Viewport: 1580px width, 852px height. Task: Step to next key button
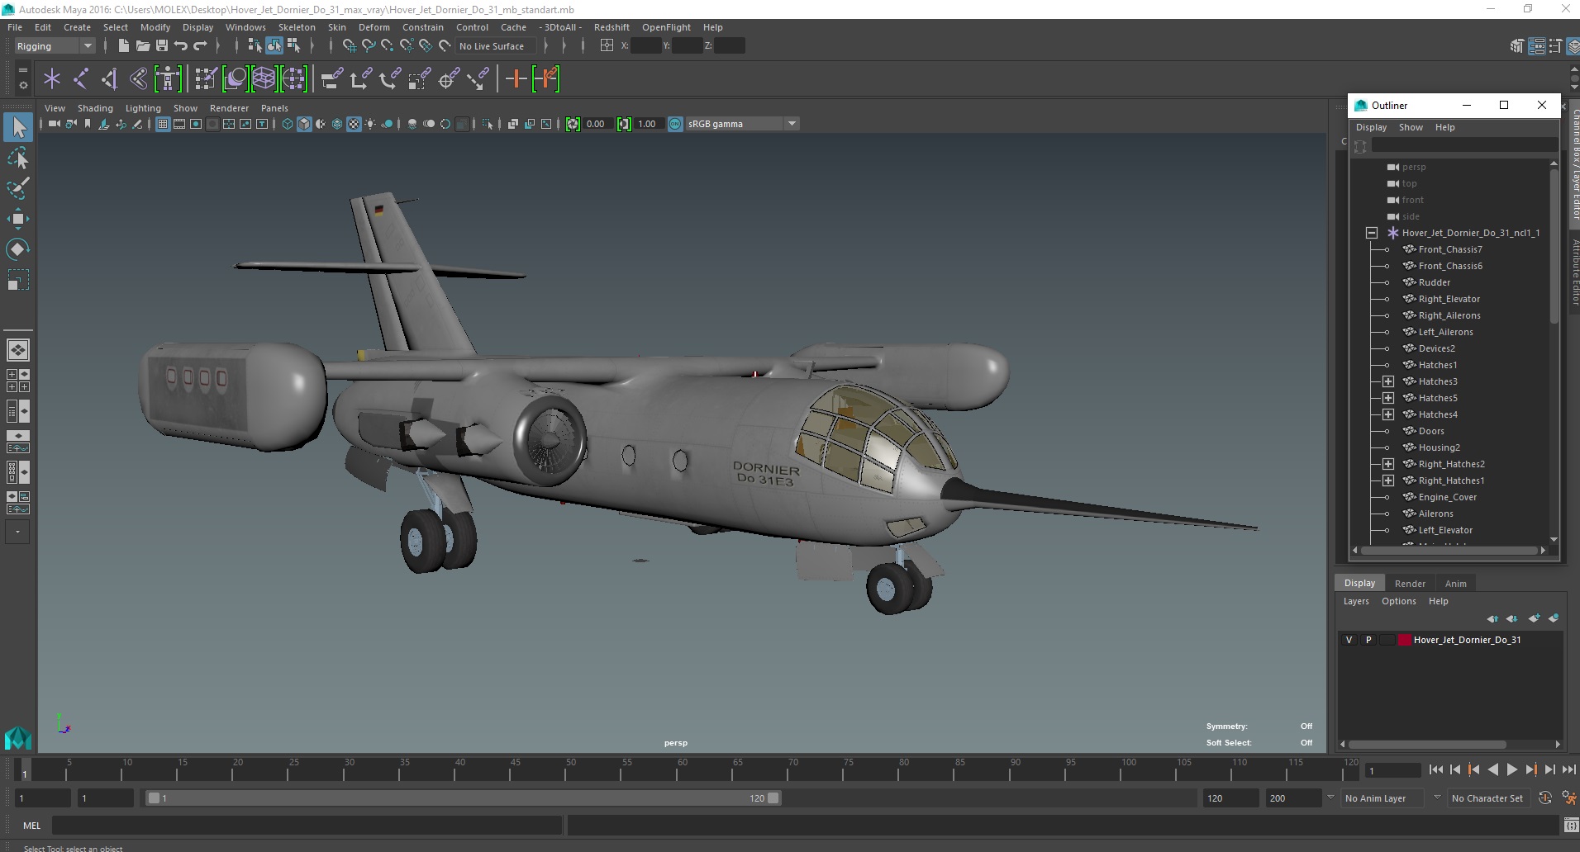[1530, 769]
